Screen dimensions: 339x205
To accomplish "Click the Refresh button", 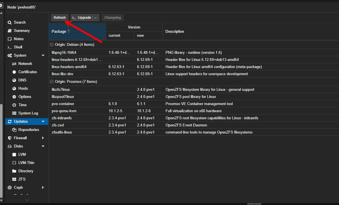I will (59, 17).
